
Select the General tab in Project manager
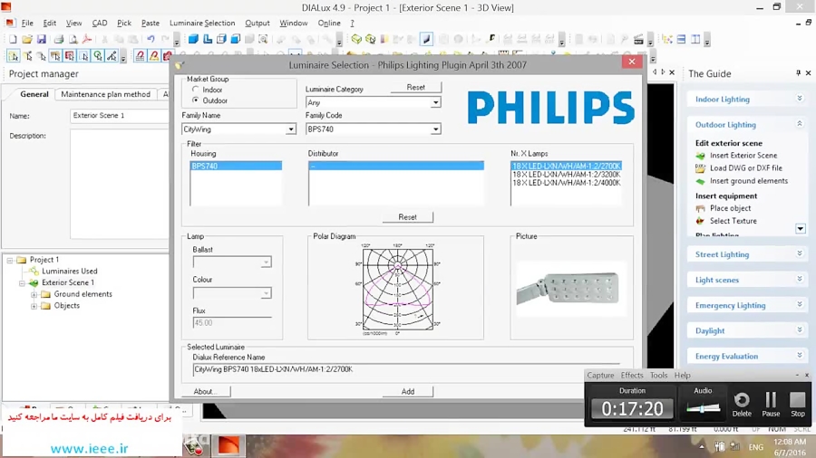pyautogui.click(x=34, y=94)
